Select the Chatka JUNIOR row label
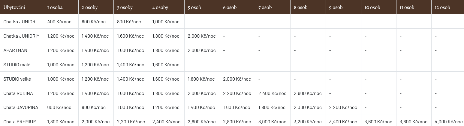This screenshot has height=126, width=464. (20, 21)
